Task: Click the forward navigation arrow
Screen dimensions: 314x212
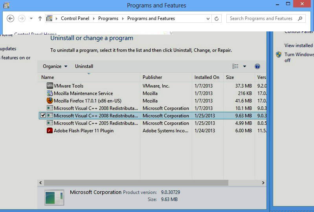Action: coord(22,18)
